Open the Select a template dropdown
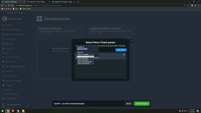 (x=85, y=54)
